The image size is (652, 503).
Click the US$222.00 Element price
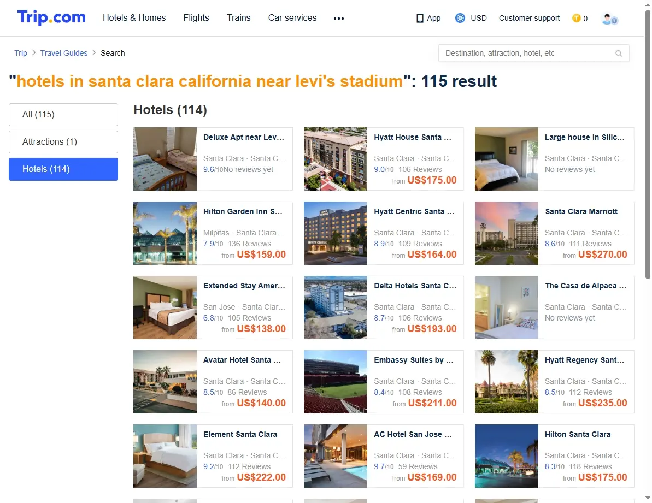tap(261, 478)
